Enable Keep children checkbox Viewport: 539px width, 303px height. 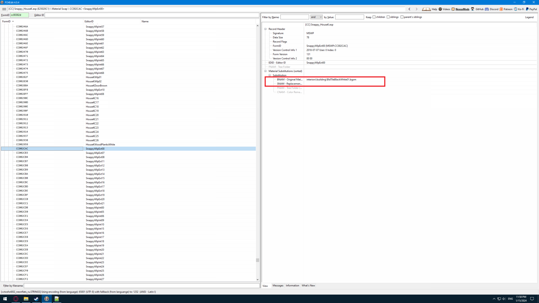[x=374, y=17]
